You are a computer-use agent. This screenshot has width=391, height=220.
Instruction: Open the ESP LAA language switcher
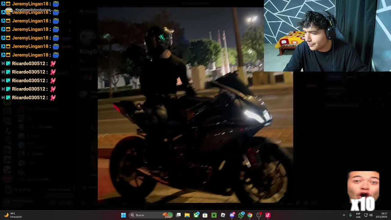pyautogui.click(x=358, y=215)
